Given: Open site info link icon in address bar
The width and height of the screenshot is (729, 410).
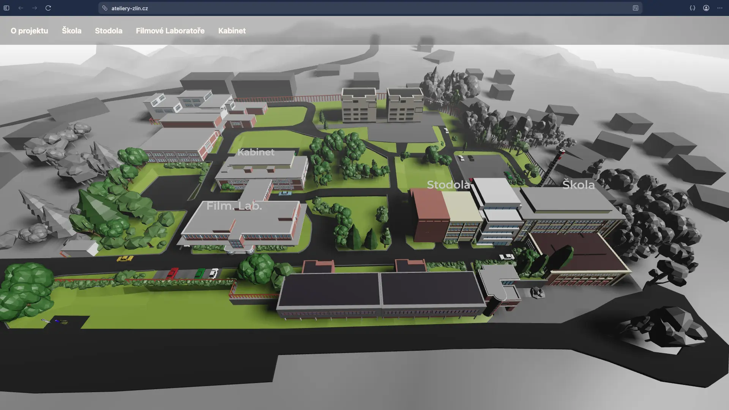Looking at the screenshot, I should 105,8.
